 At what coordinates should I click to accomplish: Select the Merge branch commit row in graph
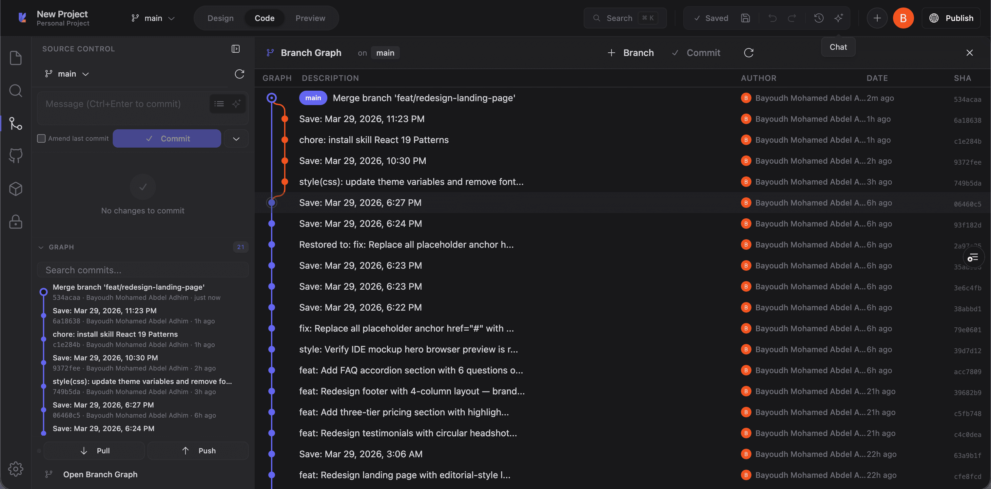pyautogui.click(x=622, y=98)
